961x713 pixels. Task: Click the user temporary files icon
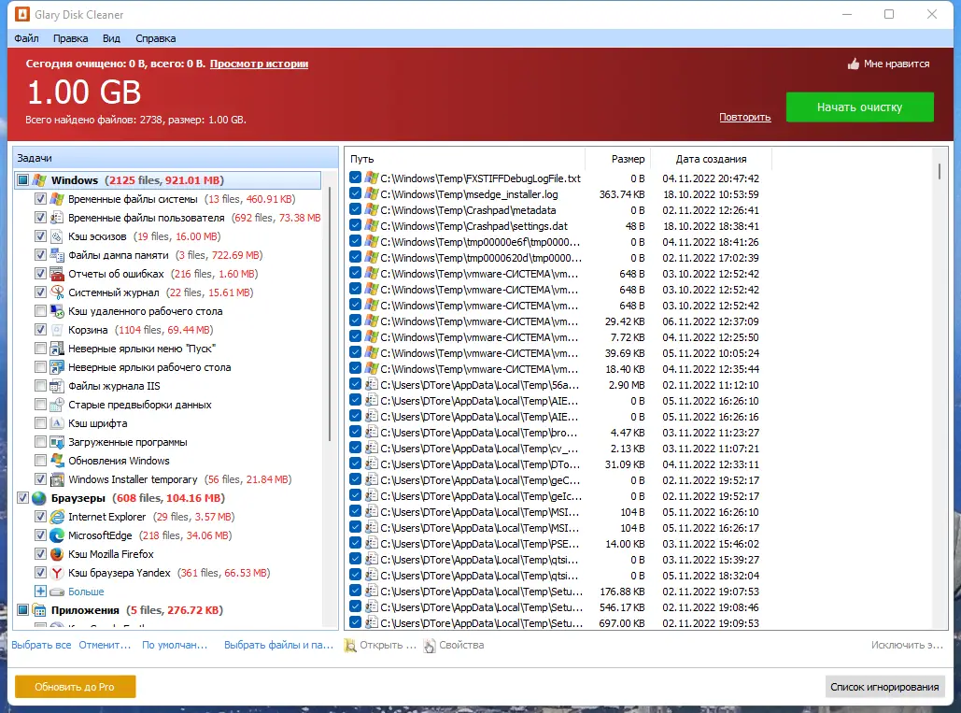(56, 218)
